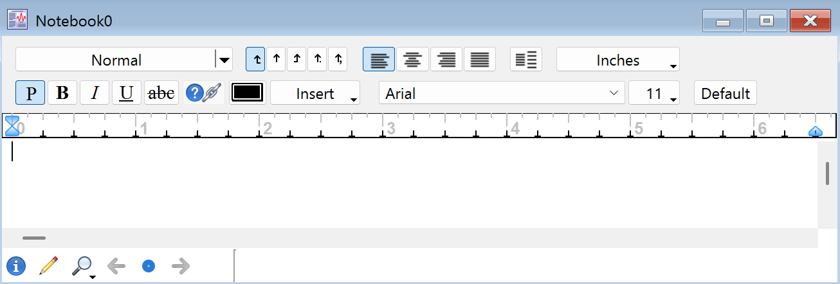
Task: Open the Inches ruler units dropdown
Action: coord(617,60)
